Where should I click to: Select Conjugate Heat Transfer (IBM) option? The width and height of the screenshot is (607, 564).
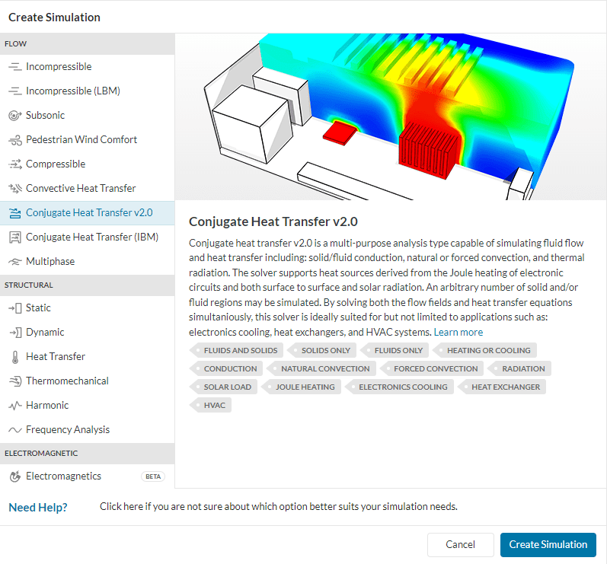91,237
